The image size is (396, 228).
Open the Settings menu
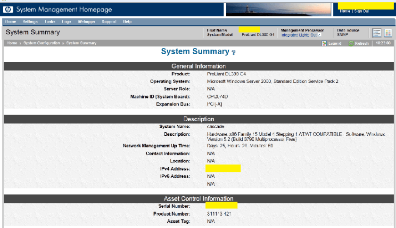(30, 22)
